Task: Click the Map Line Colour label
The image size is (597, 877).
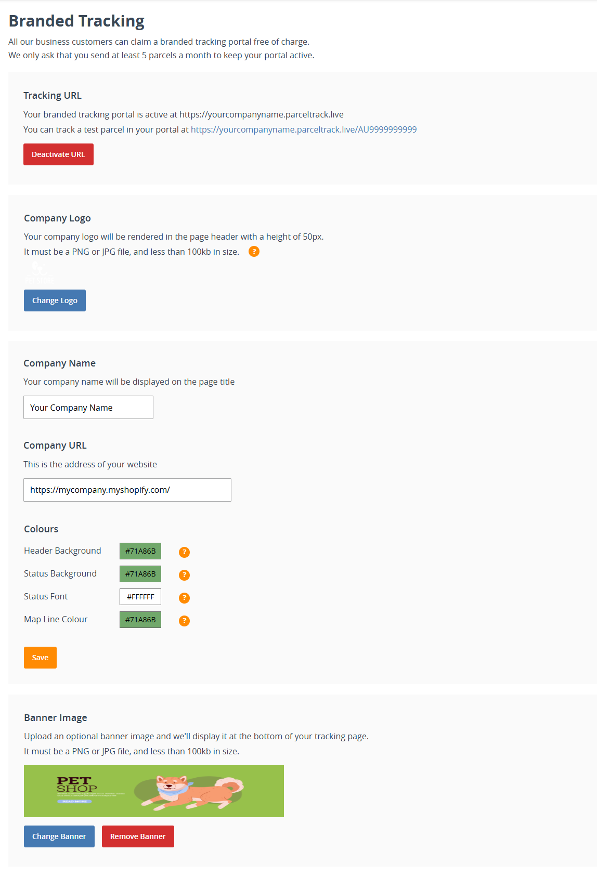Action: click(56, 619)
